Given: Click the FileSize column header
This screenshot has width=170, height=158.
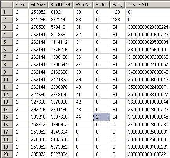Looking at the screenshot, I should click(x=38, y=5).
